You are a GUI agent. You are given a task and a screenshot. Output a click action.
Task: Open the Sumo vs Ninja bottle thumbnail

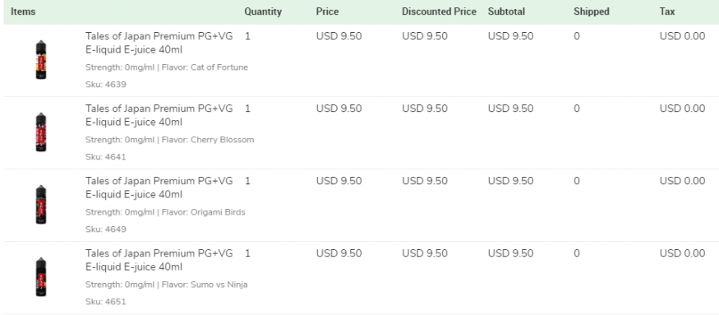(41, 277)
